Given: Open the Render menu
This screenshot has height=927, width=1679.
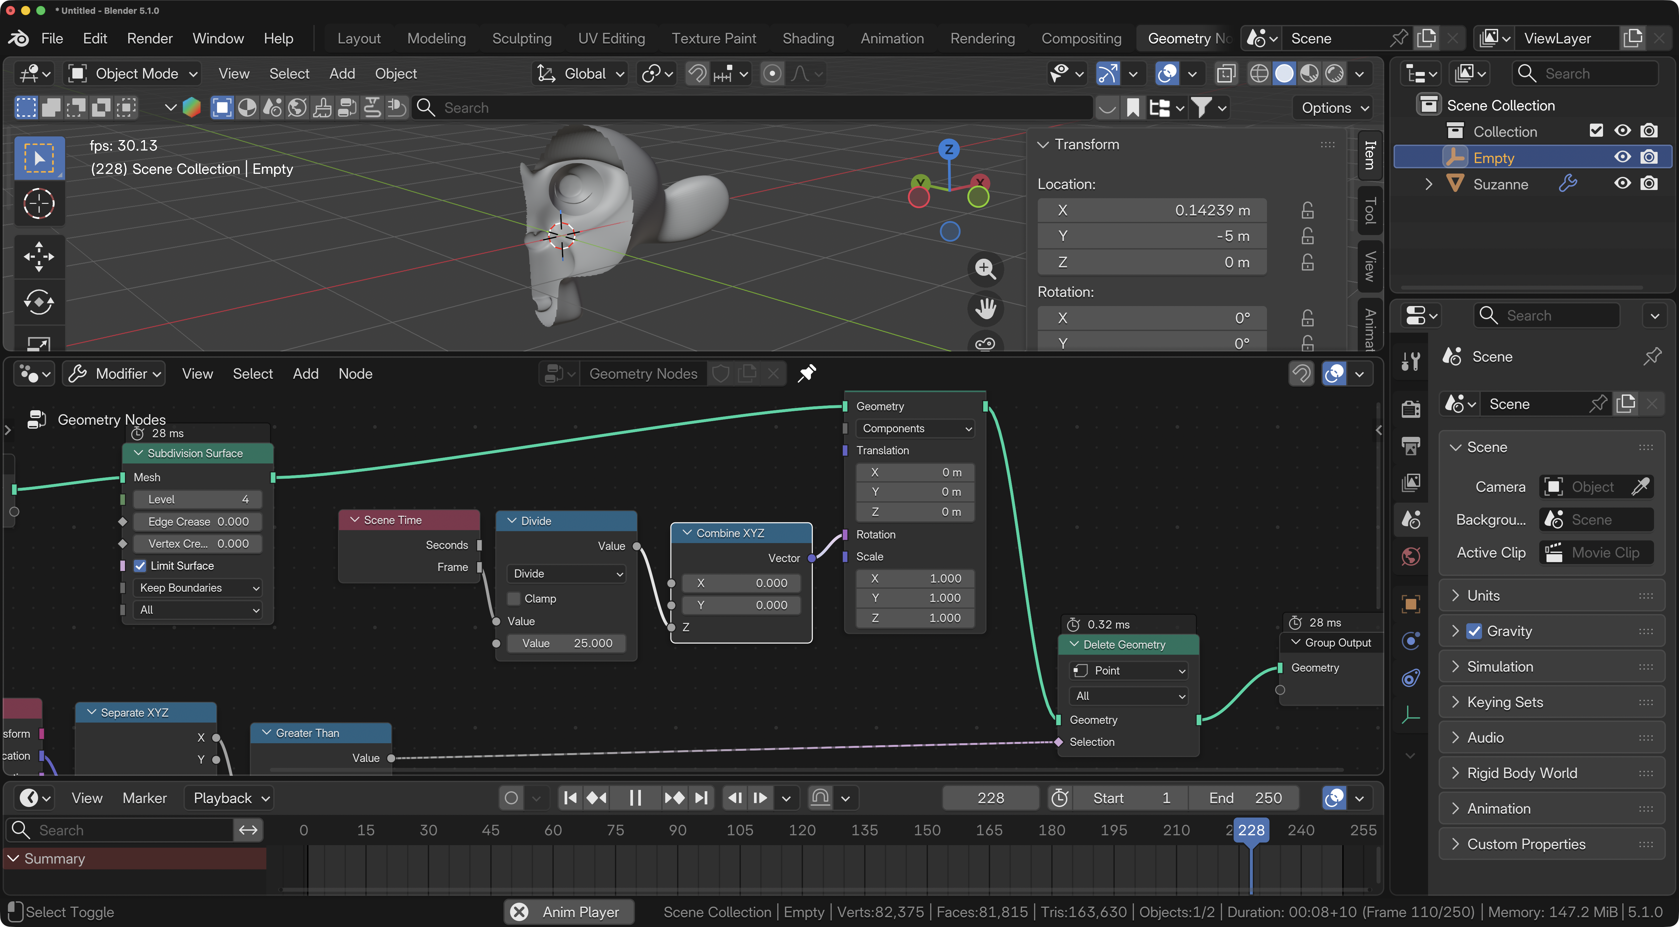Looking at the screenshot, I should coord(150,38).
